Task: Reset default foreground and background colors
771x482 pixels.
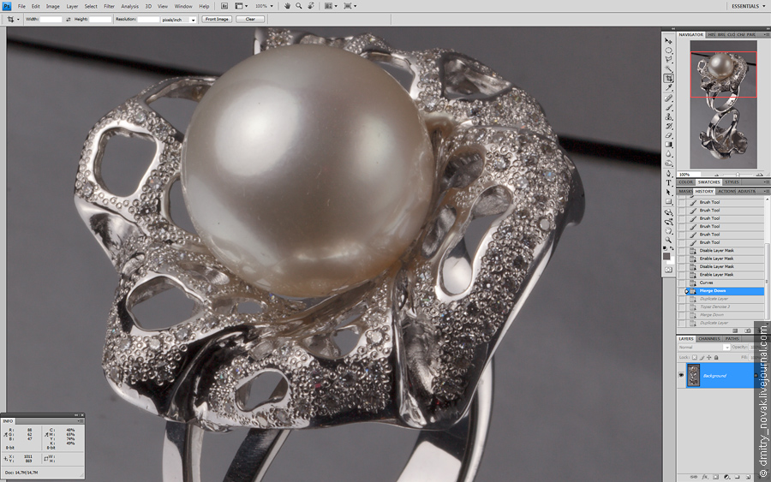Action: pyautogui.click(x=666, y=248)
